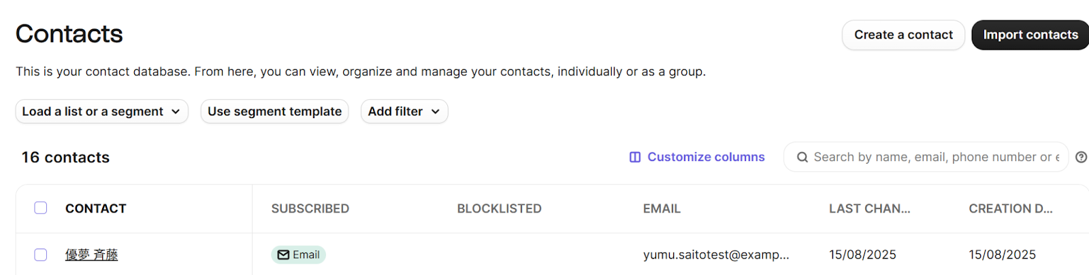Click the envelope icon in Email badge
1089x275 pixels.
(x=283, y=255)
